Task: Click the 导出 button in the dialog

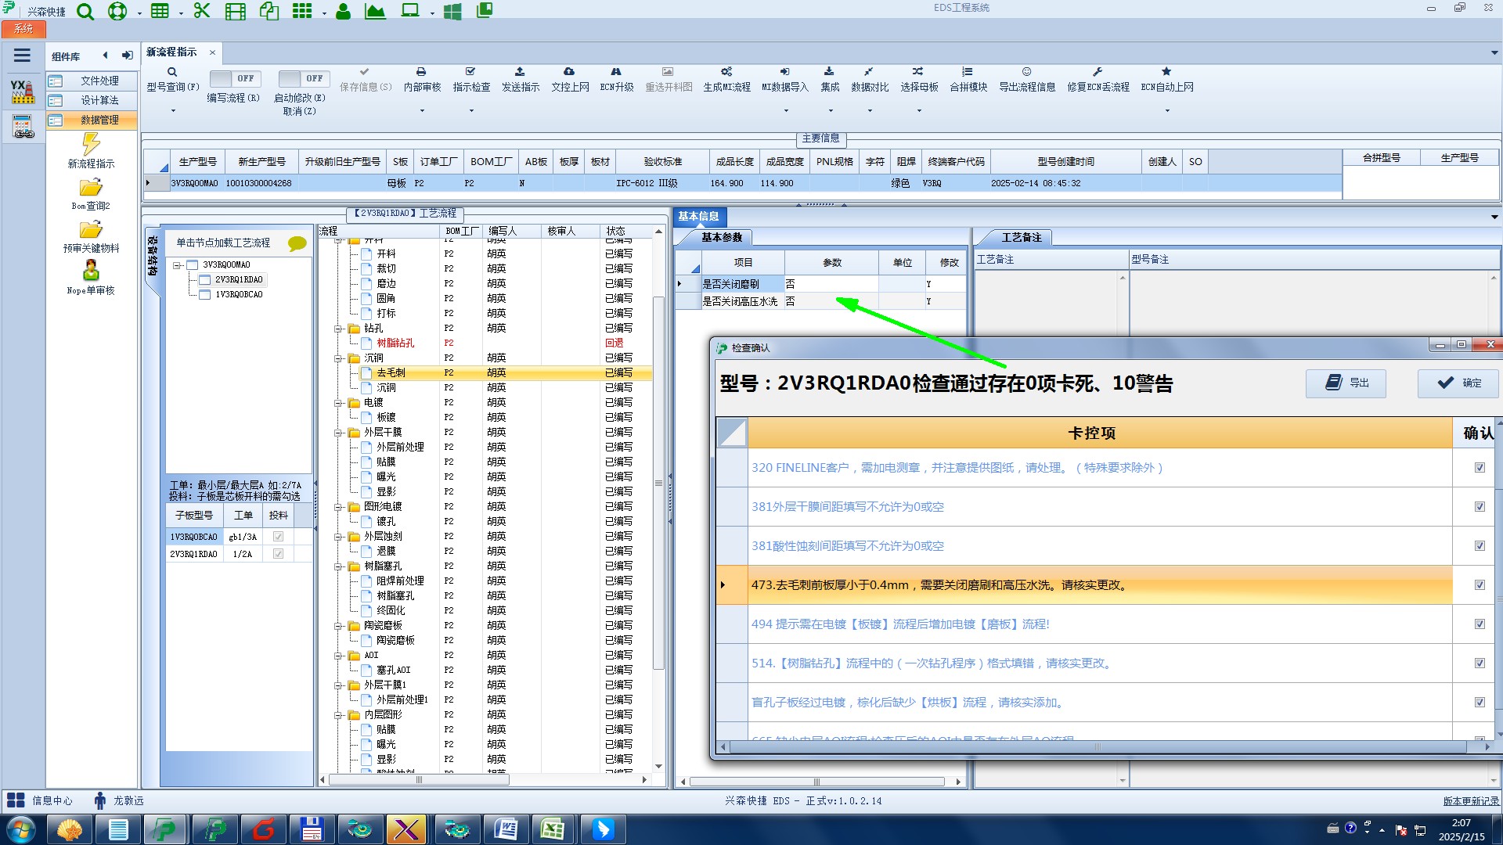Action: click(1346, 383)
